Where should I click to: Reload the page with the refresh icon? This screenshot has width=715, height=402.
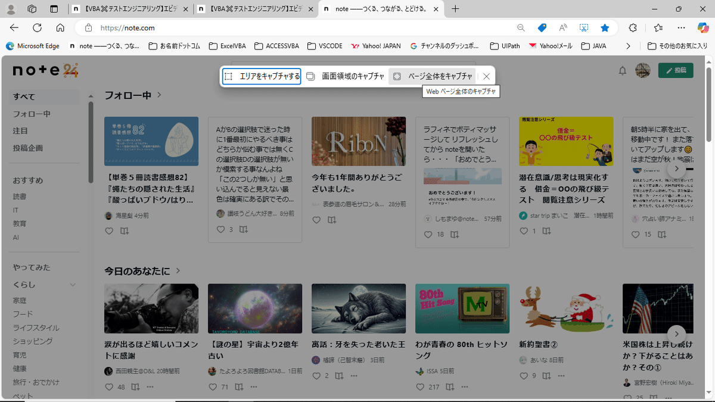pyautogui.click(x=37, y=28)
